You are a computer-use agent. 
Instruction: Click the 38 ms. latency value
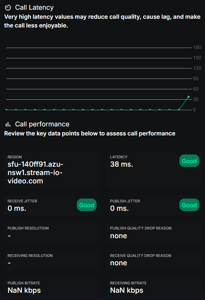(122, 164)
